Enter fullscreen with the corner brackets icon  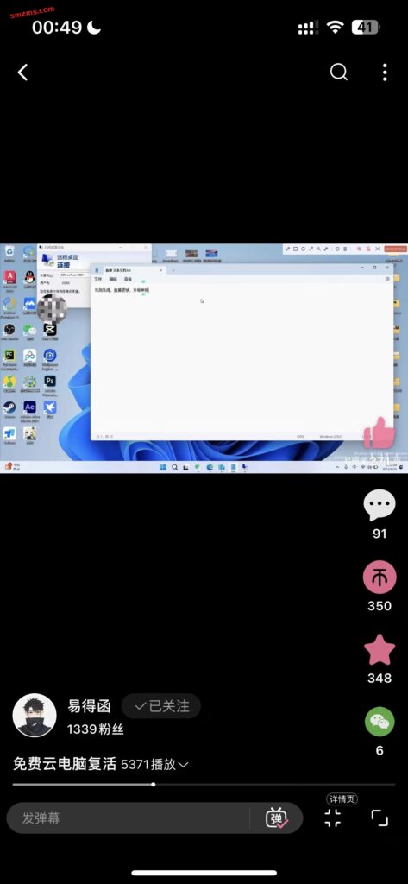[380, 818]
